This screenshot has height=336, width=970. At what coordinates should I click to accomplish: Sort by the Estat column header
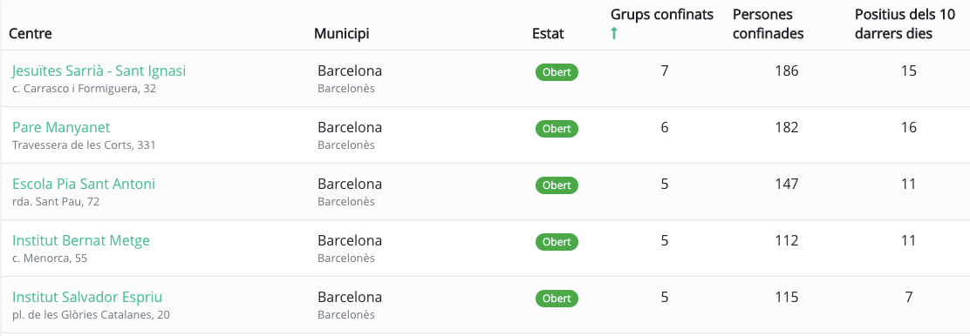click(x=548, y=33)
